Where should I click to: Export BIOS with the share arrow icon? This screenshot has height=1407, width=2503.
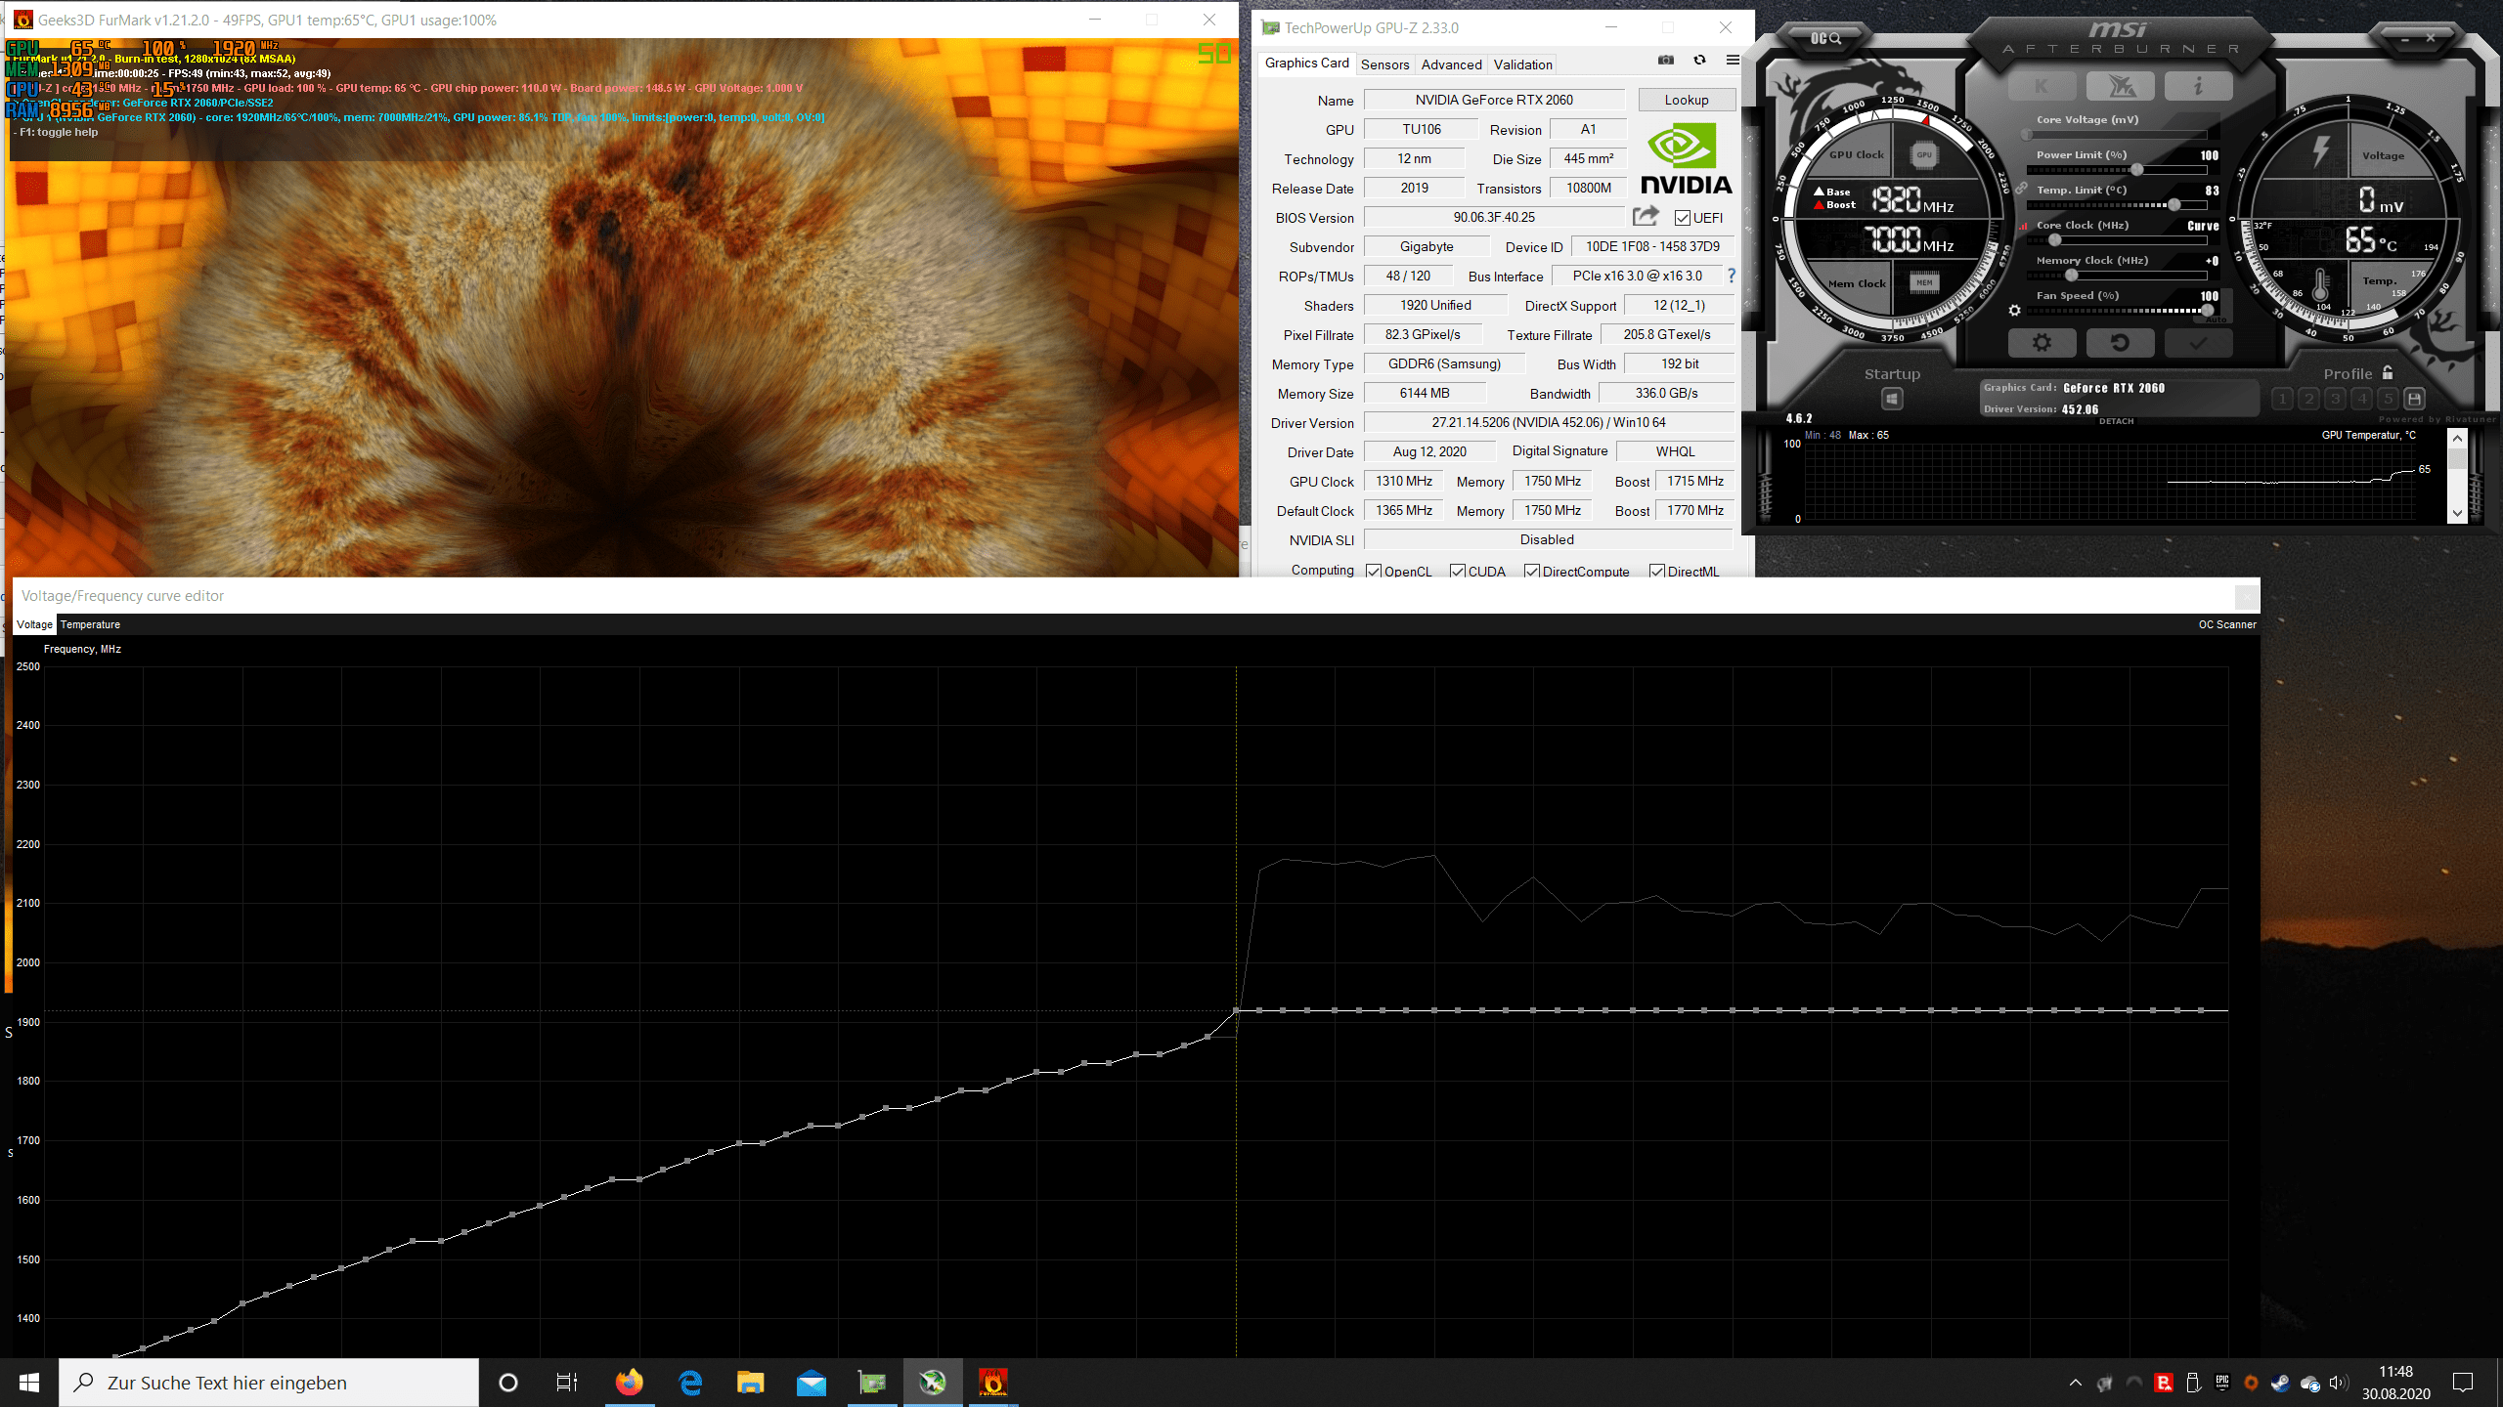(x=1646, y=216)
